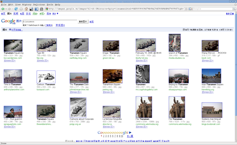Click the Delicious tag icon in toolbar
Image resolution: width=237 pixels, height=145 pixels.
42,9
